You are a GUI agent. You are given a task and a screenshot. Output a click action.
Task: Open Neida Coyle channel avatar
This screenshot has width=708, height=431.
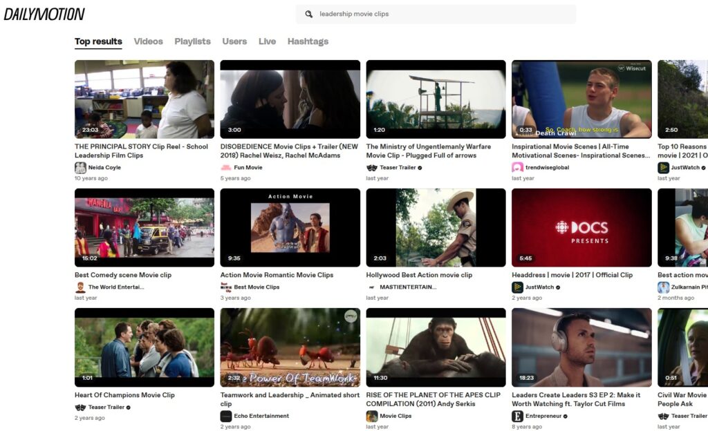click(x=80, y=168)
